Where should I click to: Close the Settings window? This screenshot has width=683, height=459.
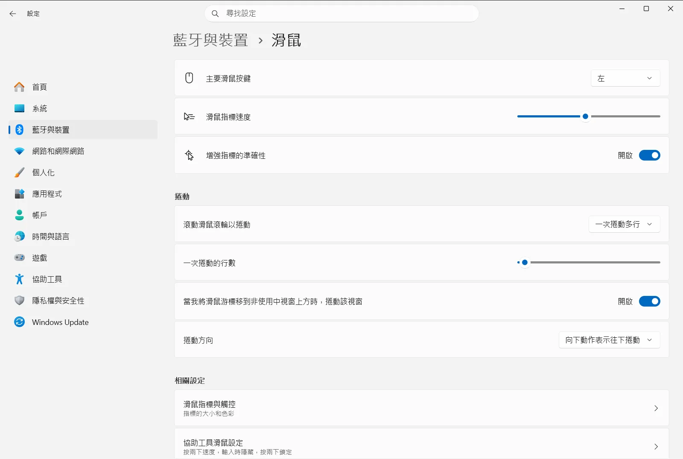coord(671,9)
